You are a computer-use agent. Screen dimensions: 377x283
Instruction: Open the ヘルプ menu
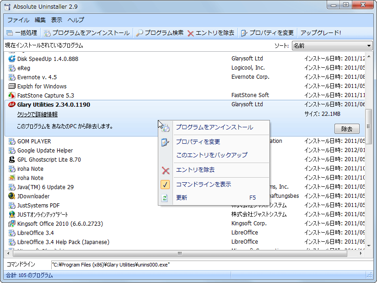click(x=76, y=20)
